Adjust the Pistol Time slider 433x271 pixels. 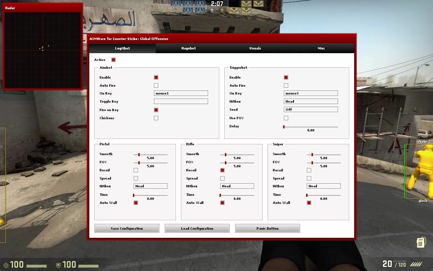pyautogui.click(x=151, y=195)
